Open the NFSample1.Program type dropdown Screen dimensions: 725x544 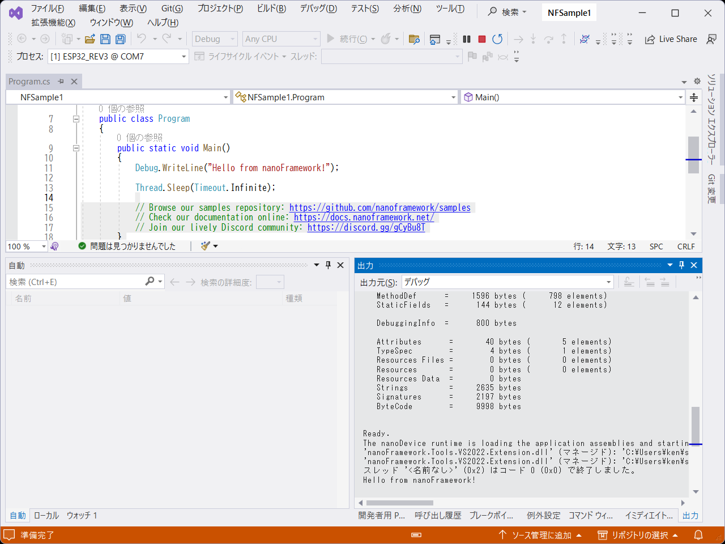tap(346, 97)
